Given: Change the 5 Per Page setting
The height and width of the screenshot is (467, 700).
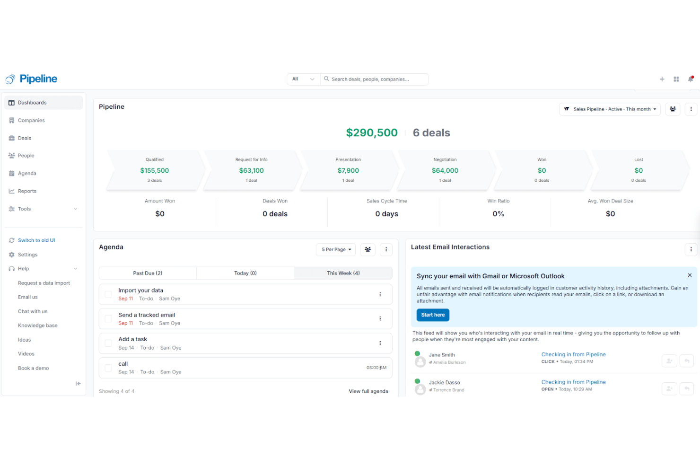Looking at the screenshot, I should coord(335,249).
